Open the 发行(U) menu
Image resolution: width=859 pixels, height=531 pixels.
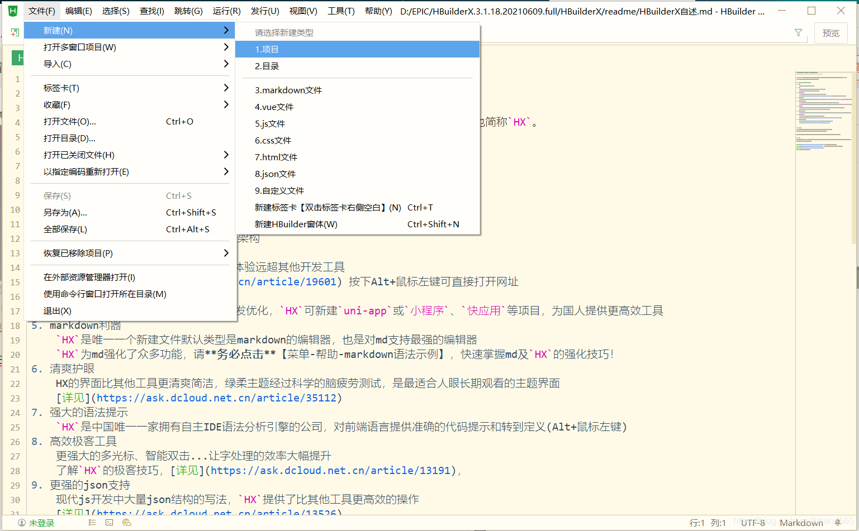click(x=265, y=11)
